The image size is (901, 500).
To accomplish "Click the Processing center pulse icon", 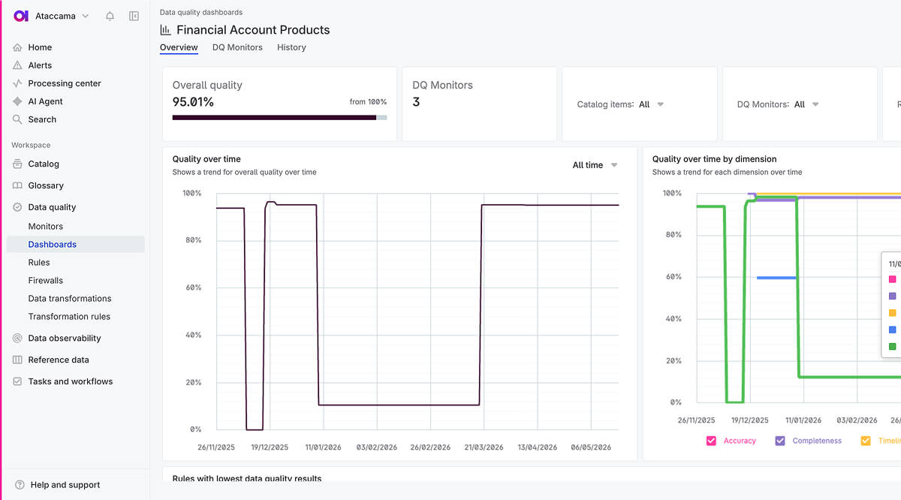I will 17,83.
